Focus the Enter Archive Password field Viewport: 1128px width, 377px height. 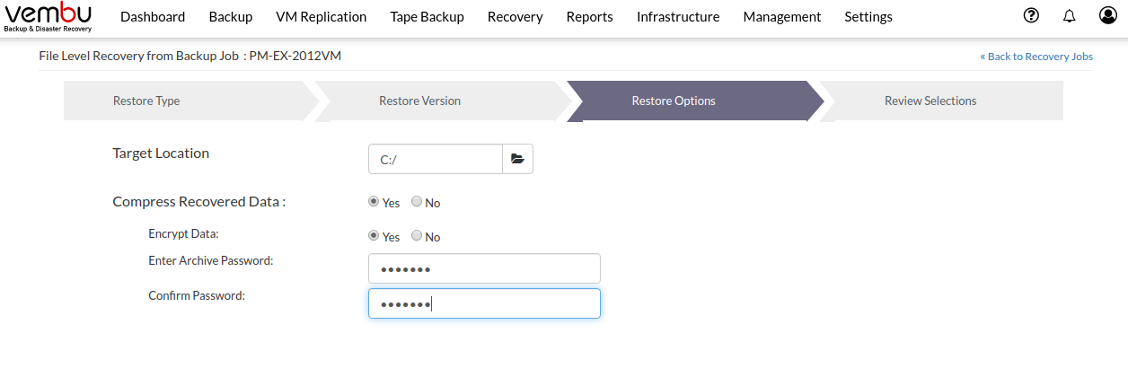click(x=484, y=268)
